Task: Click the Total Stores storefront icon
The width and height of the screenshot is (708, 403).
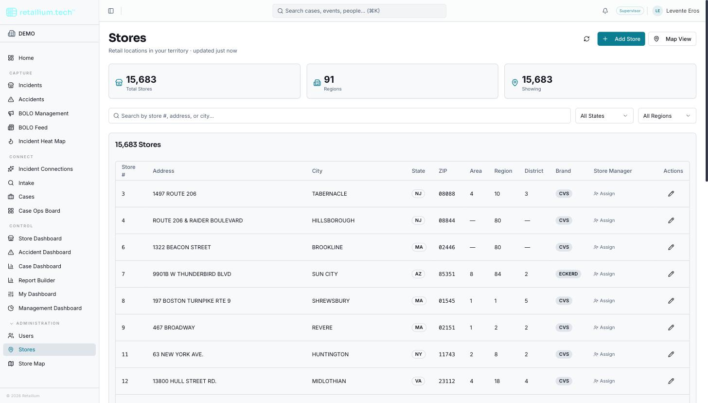Action: pyautogui.click(x=119, y=83)
